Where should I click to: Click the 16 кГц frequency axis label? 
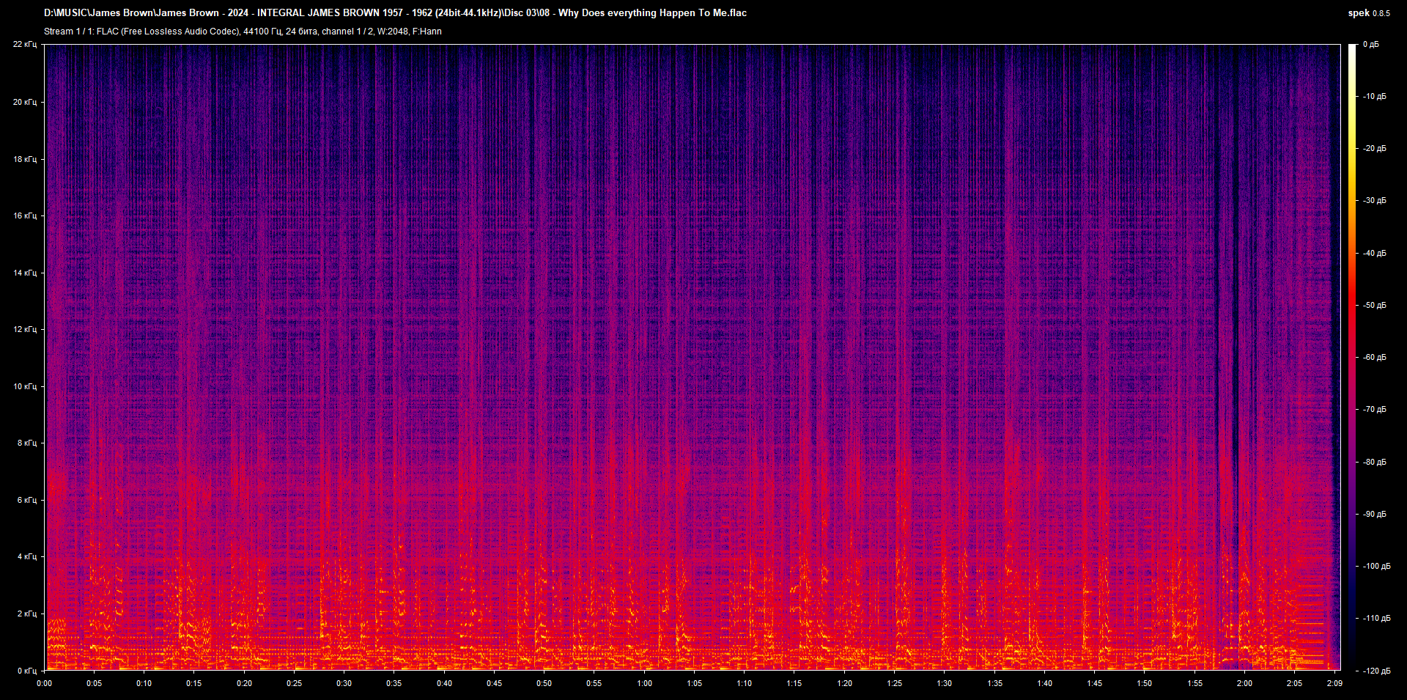coord(25,215)
